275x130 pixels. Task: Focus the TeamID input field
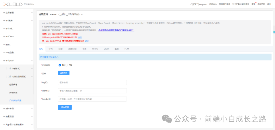click(x=92, y=91)
